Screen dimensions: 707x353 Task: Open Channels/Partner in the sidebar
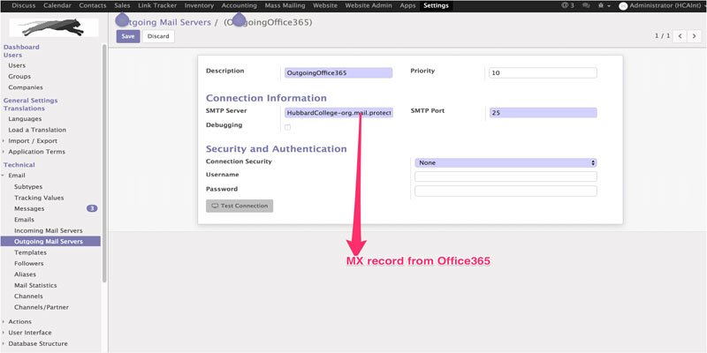(x=42, y=307)
